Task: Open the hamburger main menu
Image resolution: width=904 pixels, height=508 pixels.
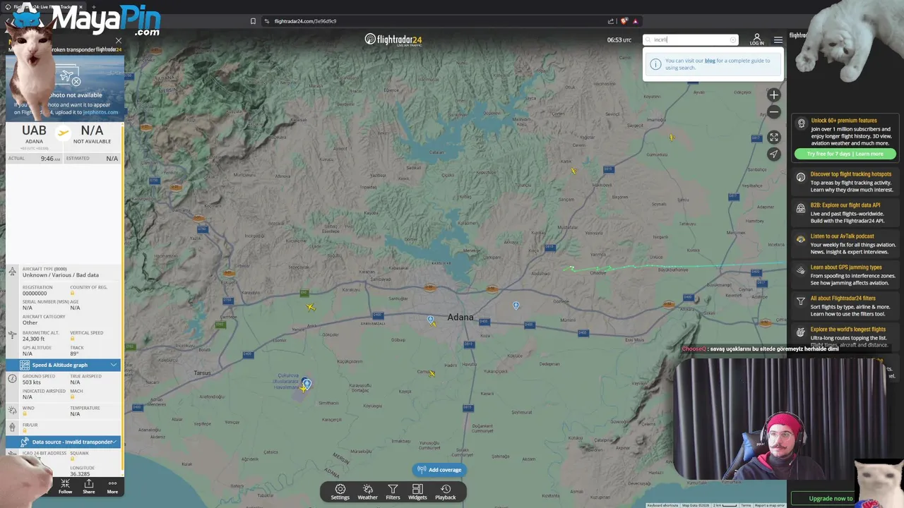Action: [778, 40]
